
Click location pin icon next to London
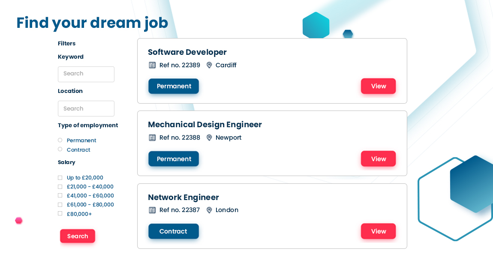pyautogui.click(x=209, y=210)
